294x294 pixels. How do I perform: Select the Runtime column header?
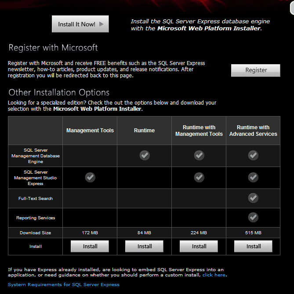click(x=145, y=131)
